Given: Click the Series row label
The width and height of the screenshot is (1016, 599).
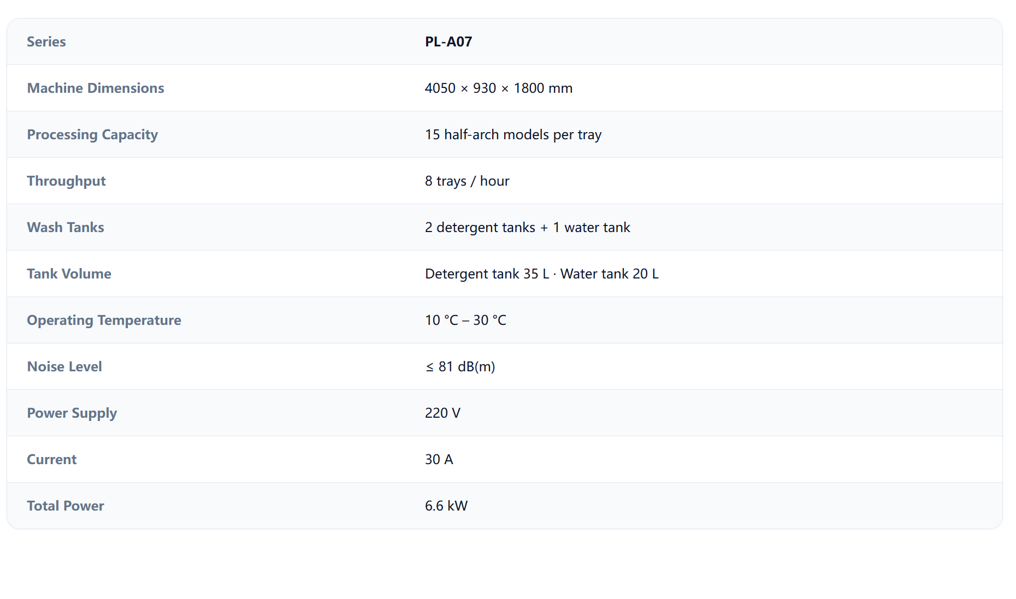Looking at the screenshot, I should click(46, 41).
